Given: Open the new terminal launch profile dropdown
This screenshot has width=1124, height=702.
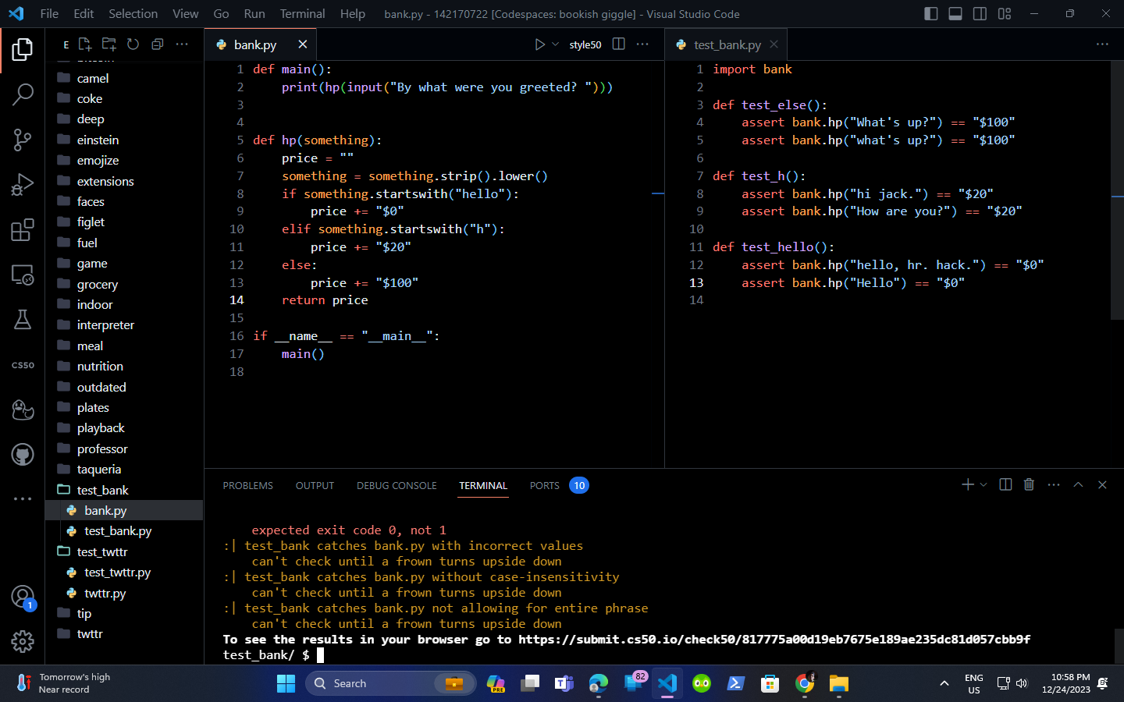Looking at the screenshot, I should click(x=983, y=484).
